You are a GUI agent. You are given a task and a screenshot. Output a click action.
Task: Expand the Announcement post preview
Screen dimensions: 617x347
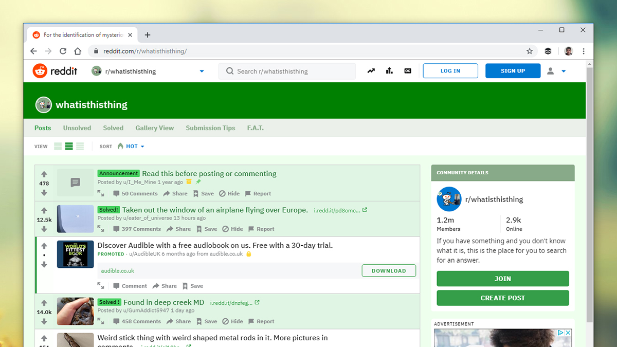pos(101,193)
